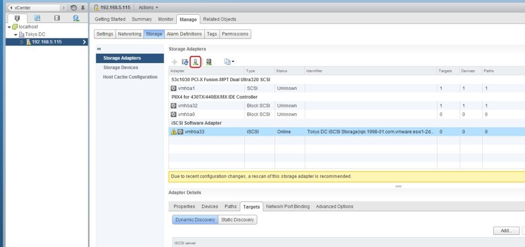Open the navigator history clock icon

coord(74,8)
